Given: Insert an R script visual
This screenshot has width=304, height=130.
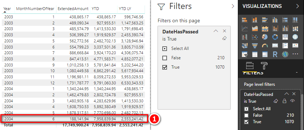Looking at the screenshot, I should (275, 55).
